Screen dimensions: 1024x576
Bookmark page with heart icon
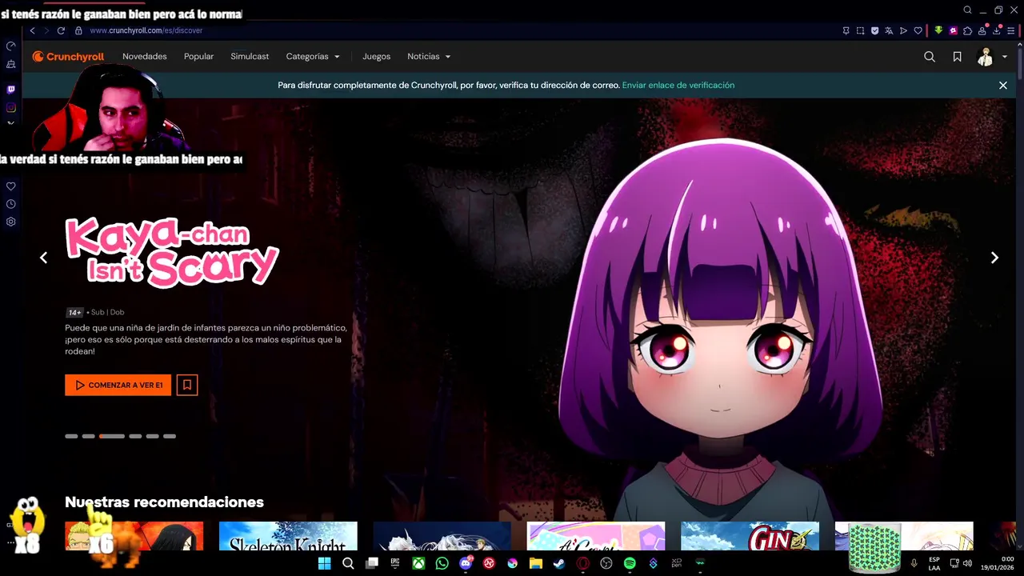[918, 30]
